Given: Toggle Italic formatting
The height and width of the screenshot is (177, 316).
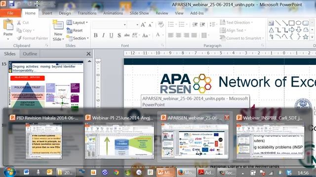Looking at the screenshot, I should point(103,35).
